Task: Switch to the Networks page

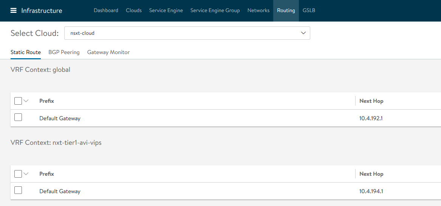Action: click(258, 11)
